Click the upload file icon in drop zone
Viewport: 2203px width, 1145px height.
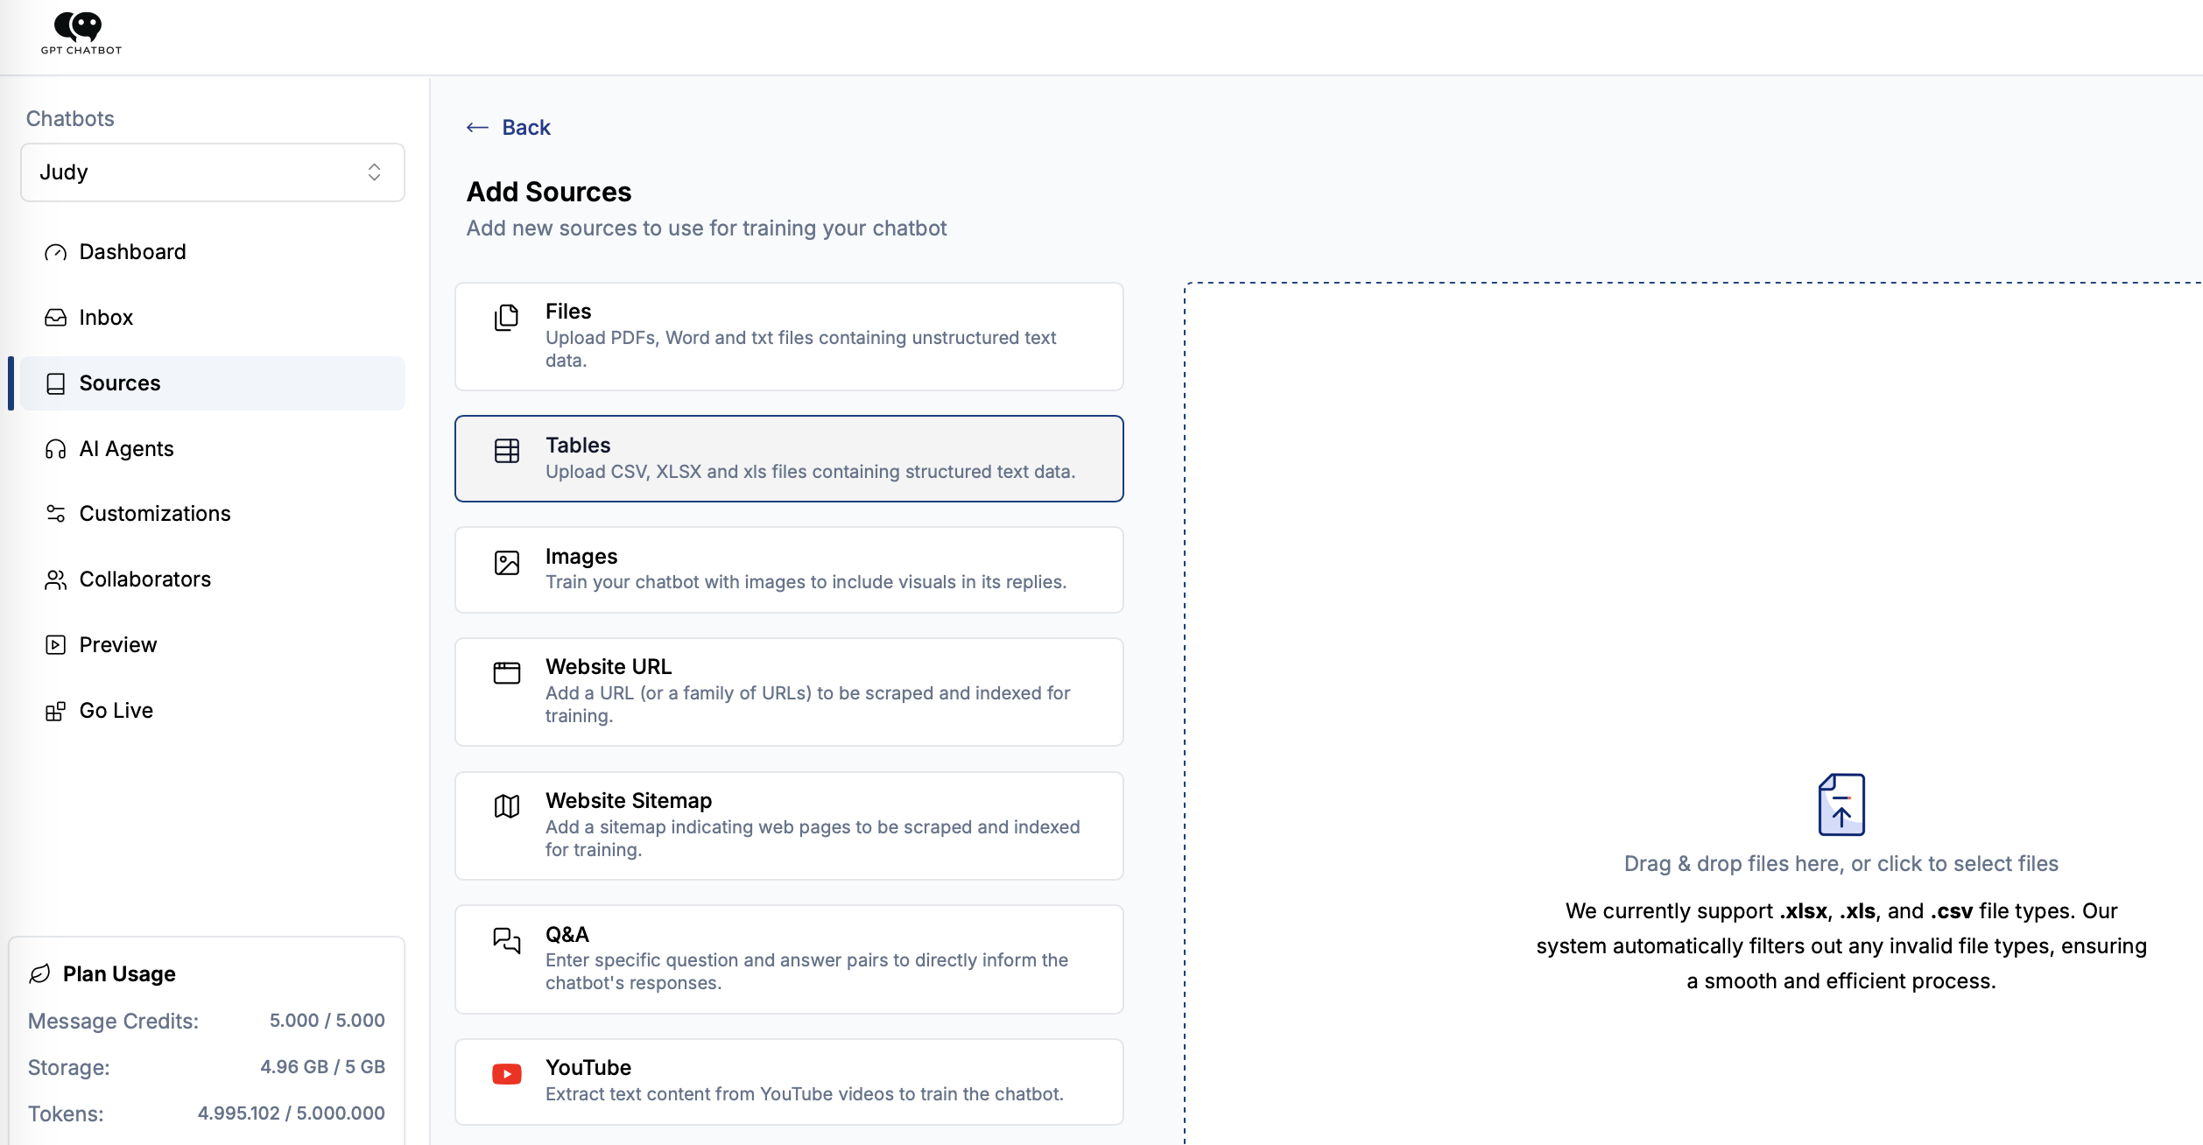1841,804
